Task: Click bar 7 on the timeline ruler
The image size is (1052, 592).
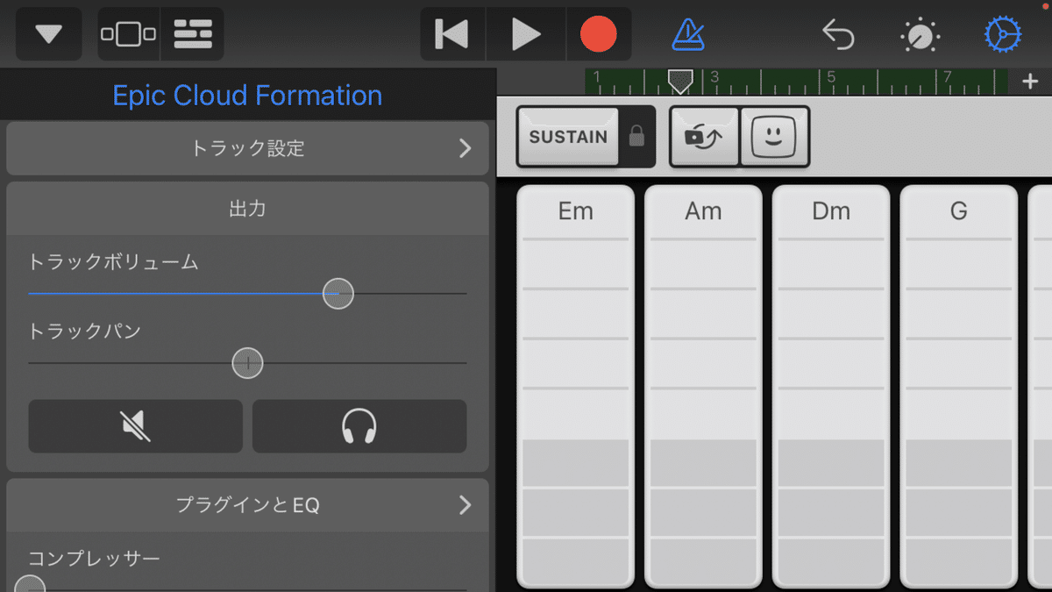Action: tap(948, 77)
